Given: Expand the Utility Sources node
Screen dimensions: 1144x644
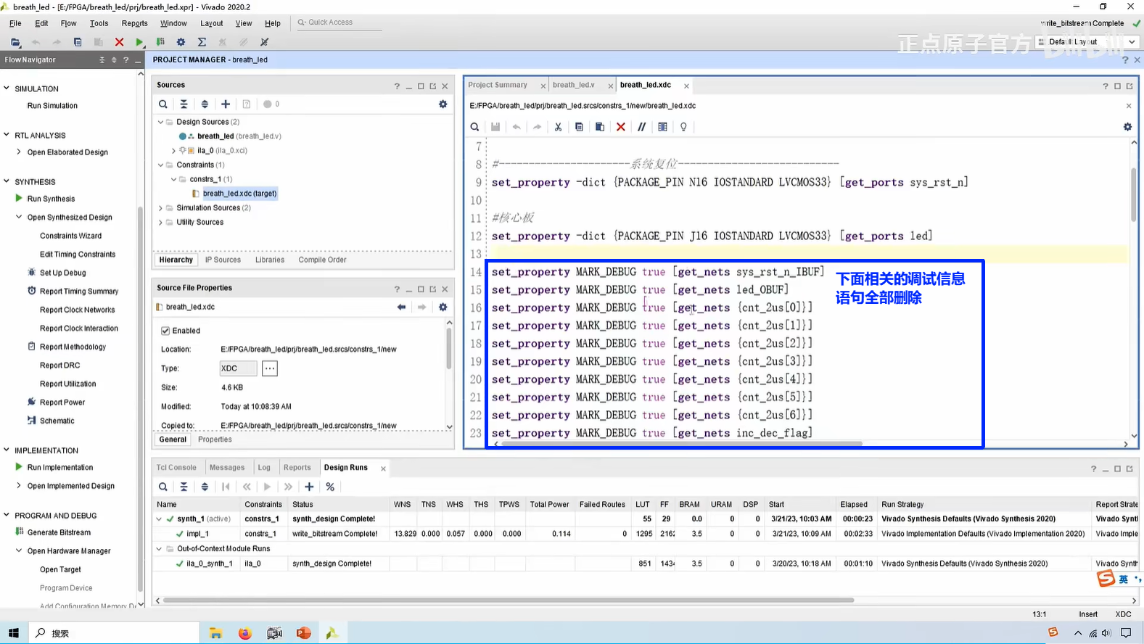Looking at the screenshot, I should click(x=161, y=223).
